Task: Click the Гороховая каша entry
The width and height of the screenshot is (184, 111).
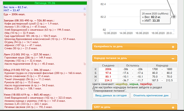Action: (28, 58)
